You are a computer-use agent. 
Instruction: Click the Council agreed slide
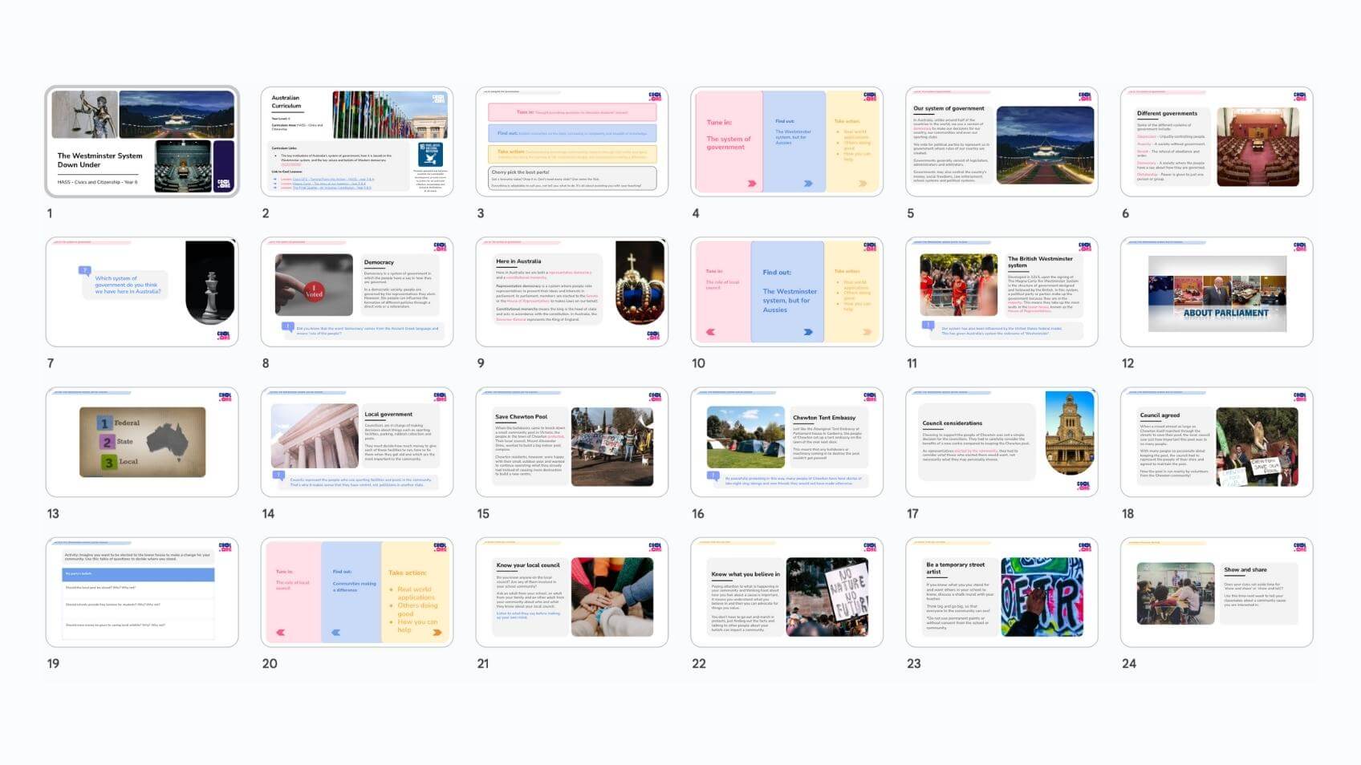pyautogui.click(x=1217, y=442)
